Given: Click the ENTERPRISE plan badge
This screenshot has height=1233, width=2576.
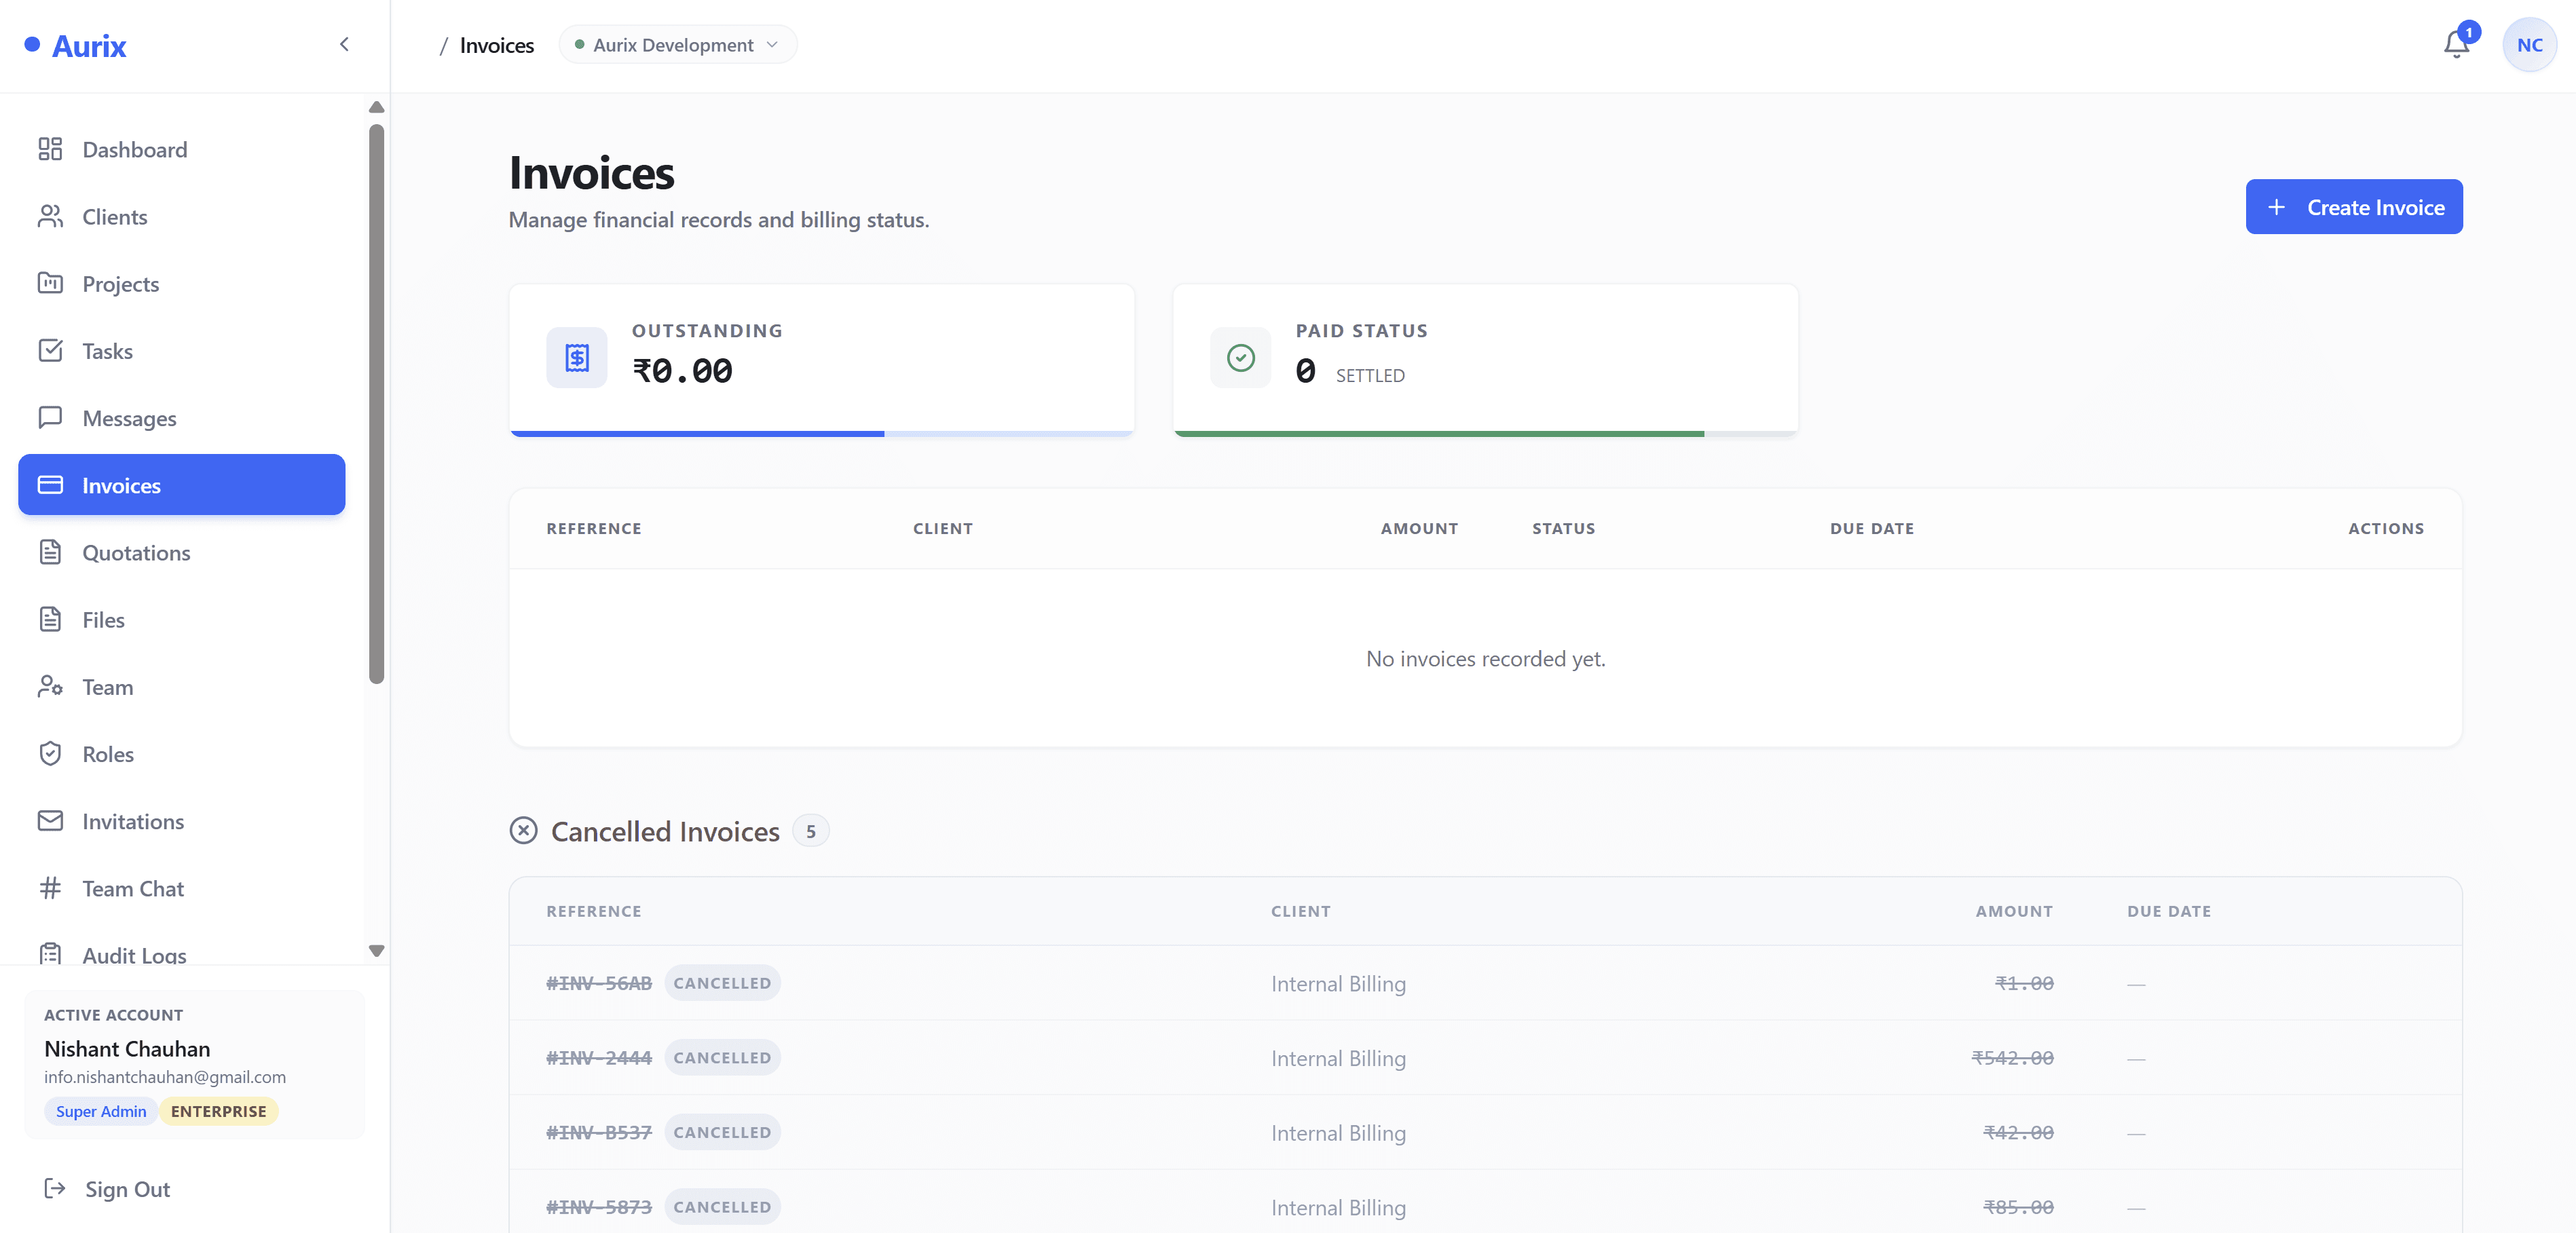Looking at the screenshot, I should [219, 1111].
